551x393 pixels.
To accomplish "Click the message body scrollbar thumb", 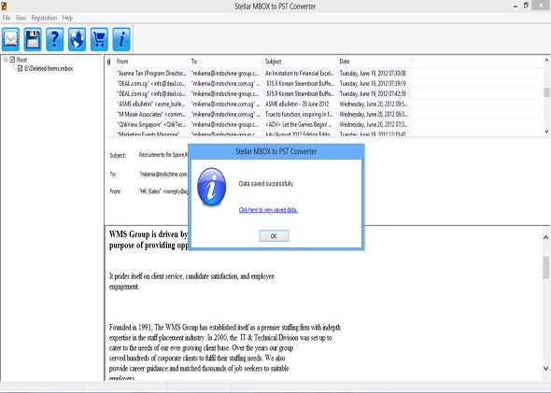I will point(545,267).
